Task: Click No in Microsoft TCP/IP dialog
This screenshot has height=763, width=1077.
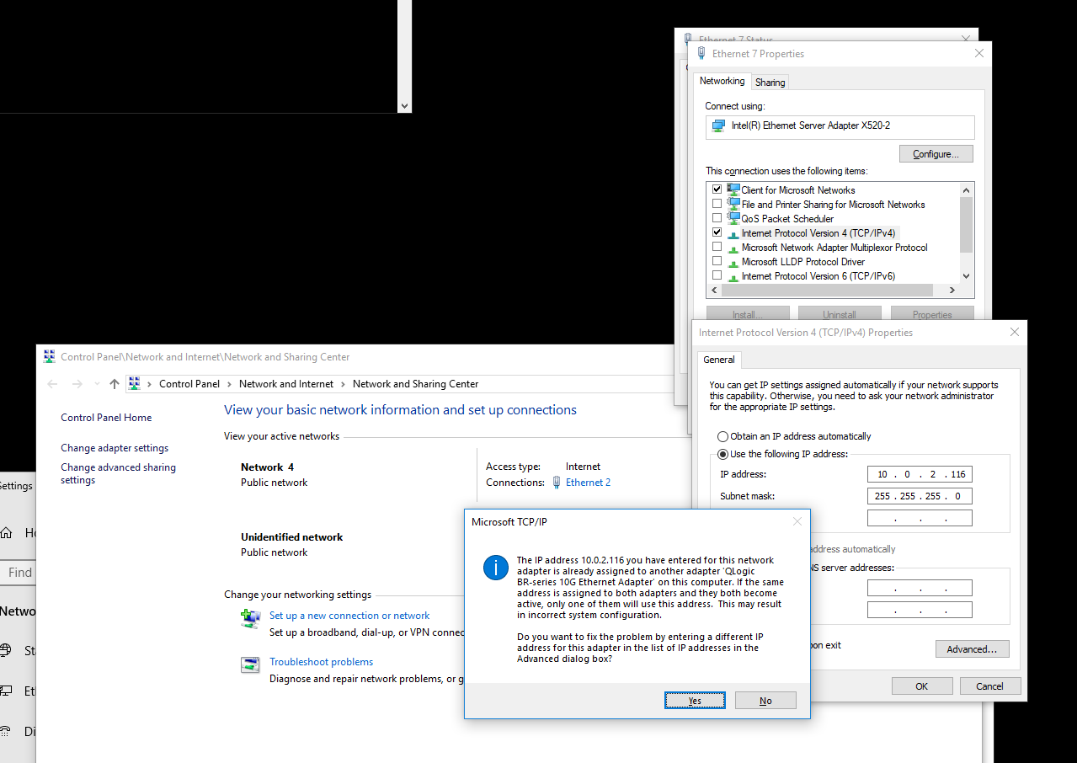Action: coord(765,701)
